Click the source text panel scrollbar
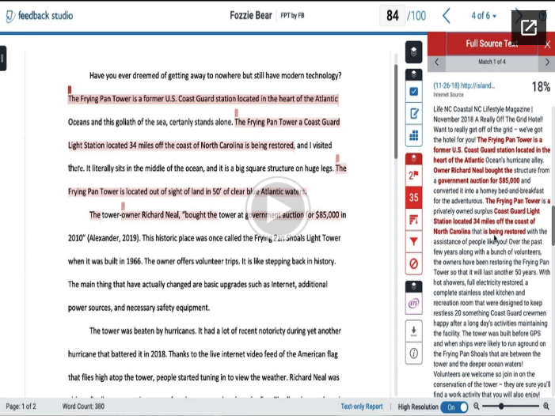 tap(553, 225)
